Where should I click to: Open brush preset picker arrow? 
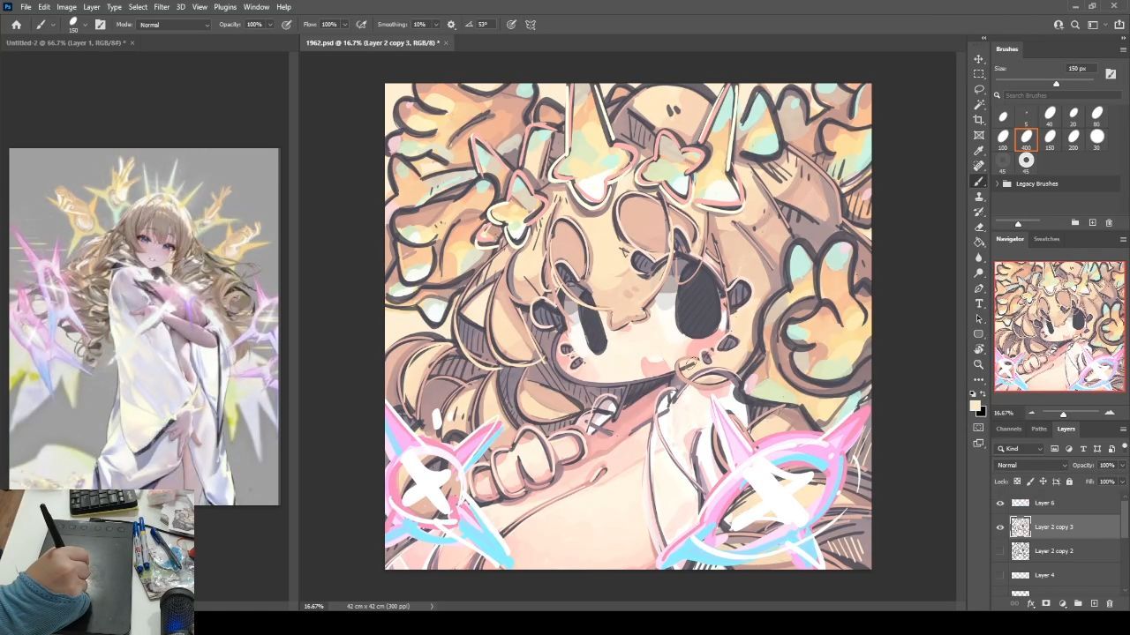click(85, 25)
